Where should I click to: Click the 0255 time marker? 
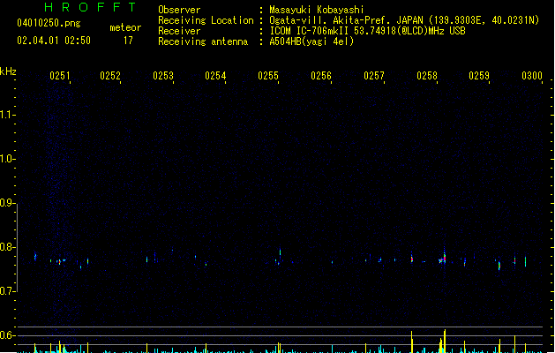pos(268,76)
